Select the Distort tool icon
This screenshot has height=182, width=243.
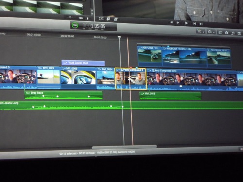[x=116, y=19]
